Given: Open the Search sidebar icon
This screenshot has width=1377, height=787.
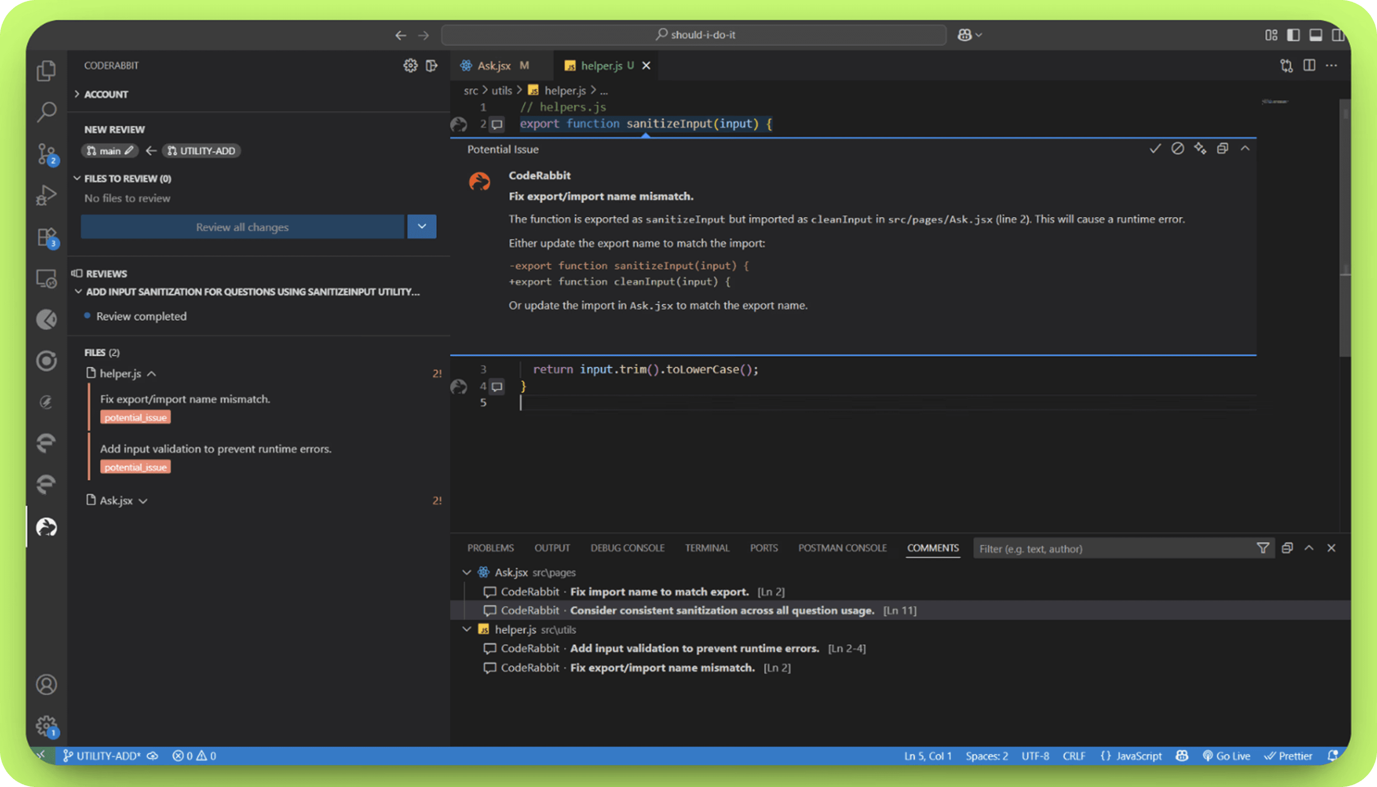Looking at the screenshot, I should pos(47,112).
